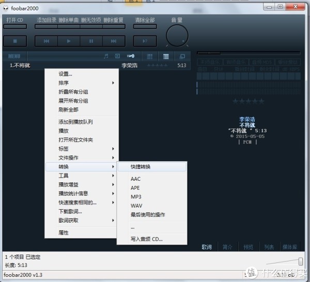Viewport: 310px width, 282px height.
Task: Select the list view icon in playlist toolbar
Action: pyautogui.click(x=166, y=56)
